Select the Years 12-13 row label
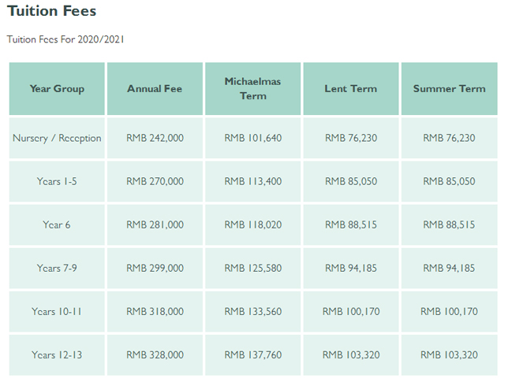508x382 pixels. click(x=57, y=354)
